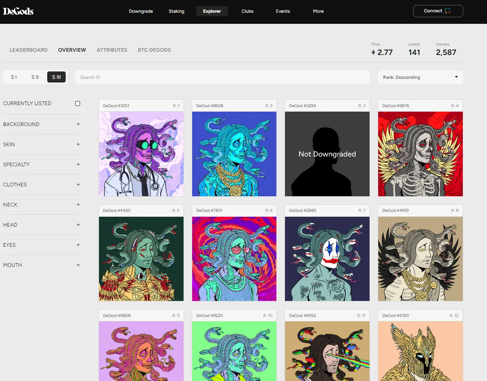Switch to the Leaderboard tab
This screenshot has width=487, height=381.
point(29,50)
